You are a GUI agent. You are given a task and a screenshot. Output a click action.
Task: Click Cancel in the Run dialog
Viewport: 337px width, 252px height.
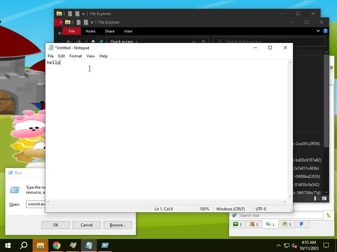coord(87,225)
